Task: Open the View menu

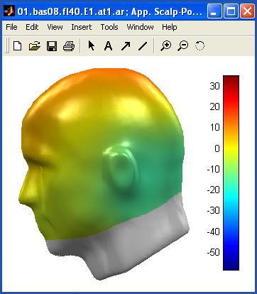Action: [55, 27]
